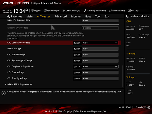
Task: Switch to the Advanced tab
Action: (61, 16)
